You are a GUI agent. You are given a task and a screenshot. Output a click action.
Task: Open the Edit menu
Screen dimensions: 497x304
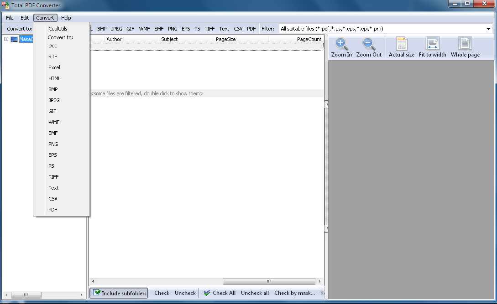(x=24, y=18)
